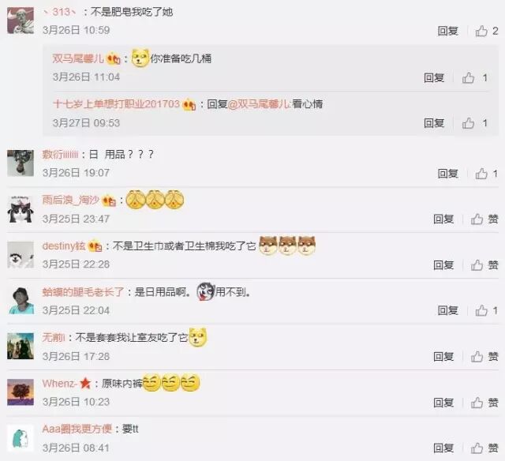The width and height of the screenshot is (505, 461).
Task: Reply to the comment 是日用品啊
Action: click(x=447, y=310)
